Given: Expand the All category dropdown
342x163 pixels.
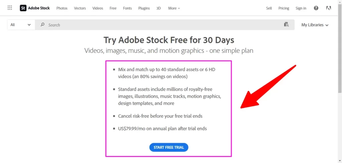Looking at the screenshot, I should pyautogui.click(x=21, y=25).
